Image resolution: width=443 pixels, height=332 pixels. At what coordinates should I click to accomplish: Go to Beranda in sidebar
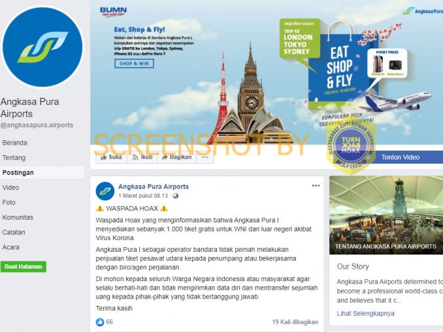pyautogui.click(x=14, y=143)
